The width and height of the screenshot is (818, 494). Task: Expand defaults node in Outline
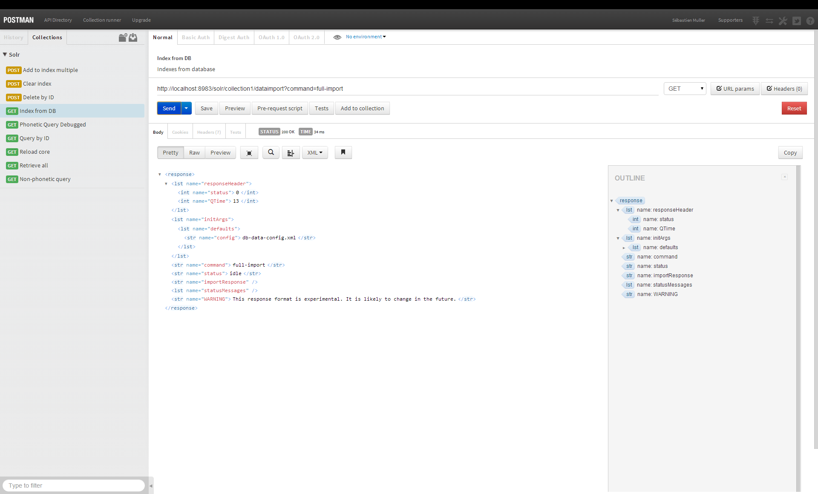click(624, 248)
